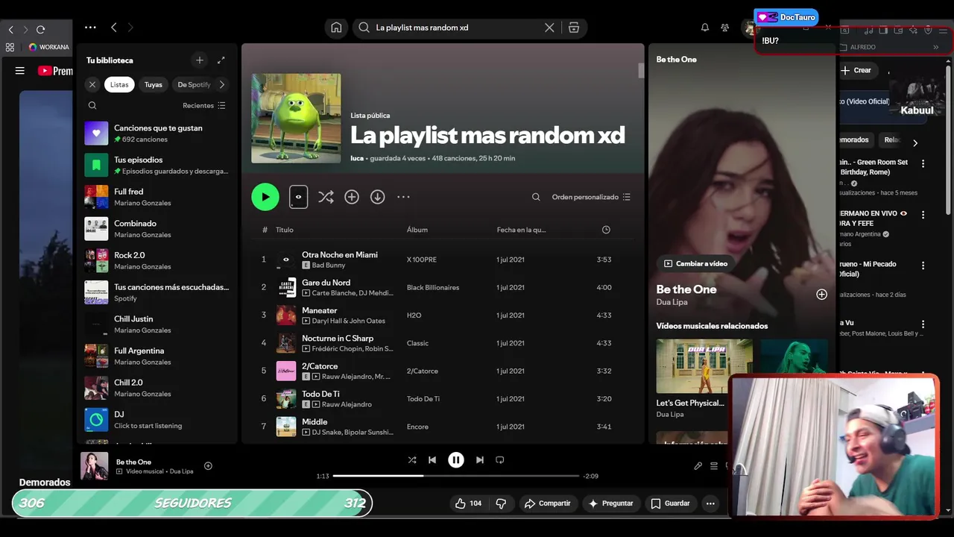Click playlist cover art of Mike Wazowski

pos(296,118)
